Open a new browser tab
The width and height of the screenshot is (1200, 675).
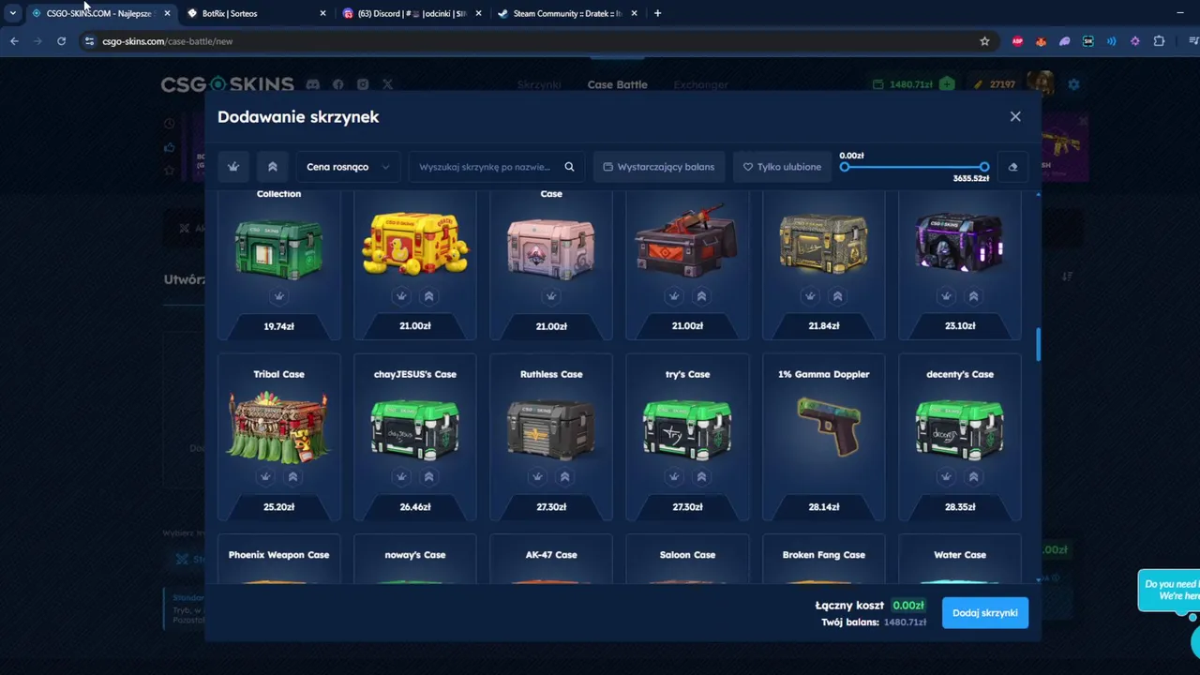pos(657,13)
